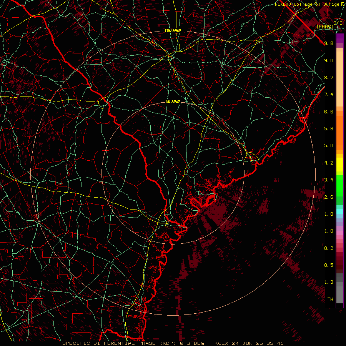
Task: Pick the dark orange segment of color bar
Action: [x=339, y=132]
